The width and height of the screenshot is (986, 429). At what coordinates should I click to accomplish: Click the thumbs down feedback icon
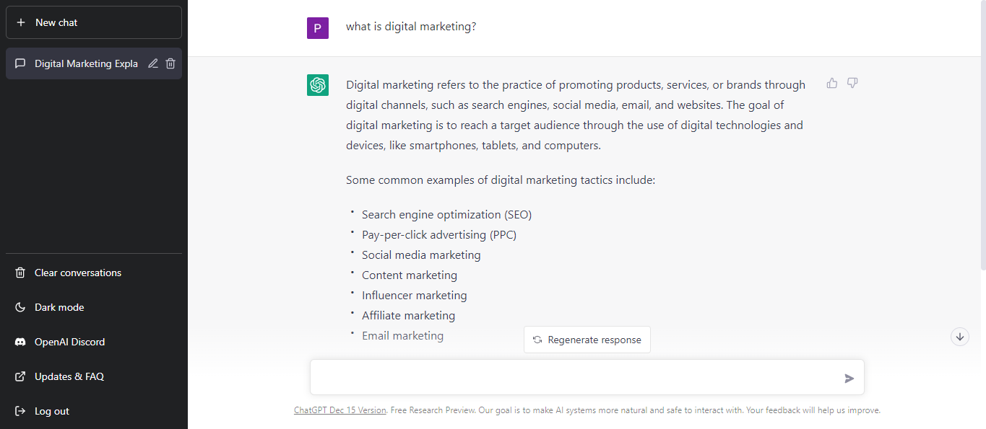pos(852,84)
